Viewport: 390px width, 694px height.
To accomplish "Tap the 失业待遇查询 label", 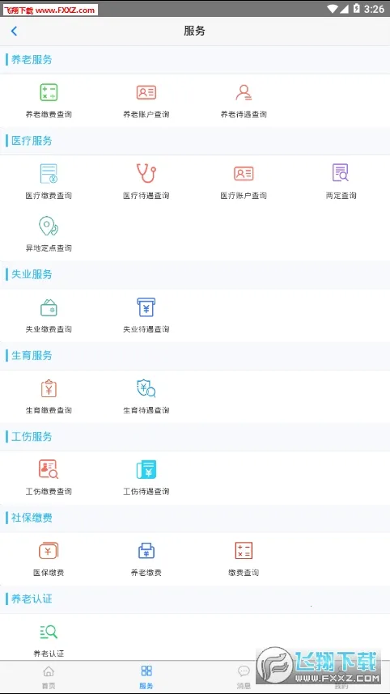I will [146, 329].
